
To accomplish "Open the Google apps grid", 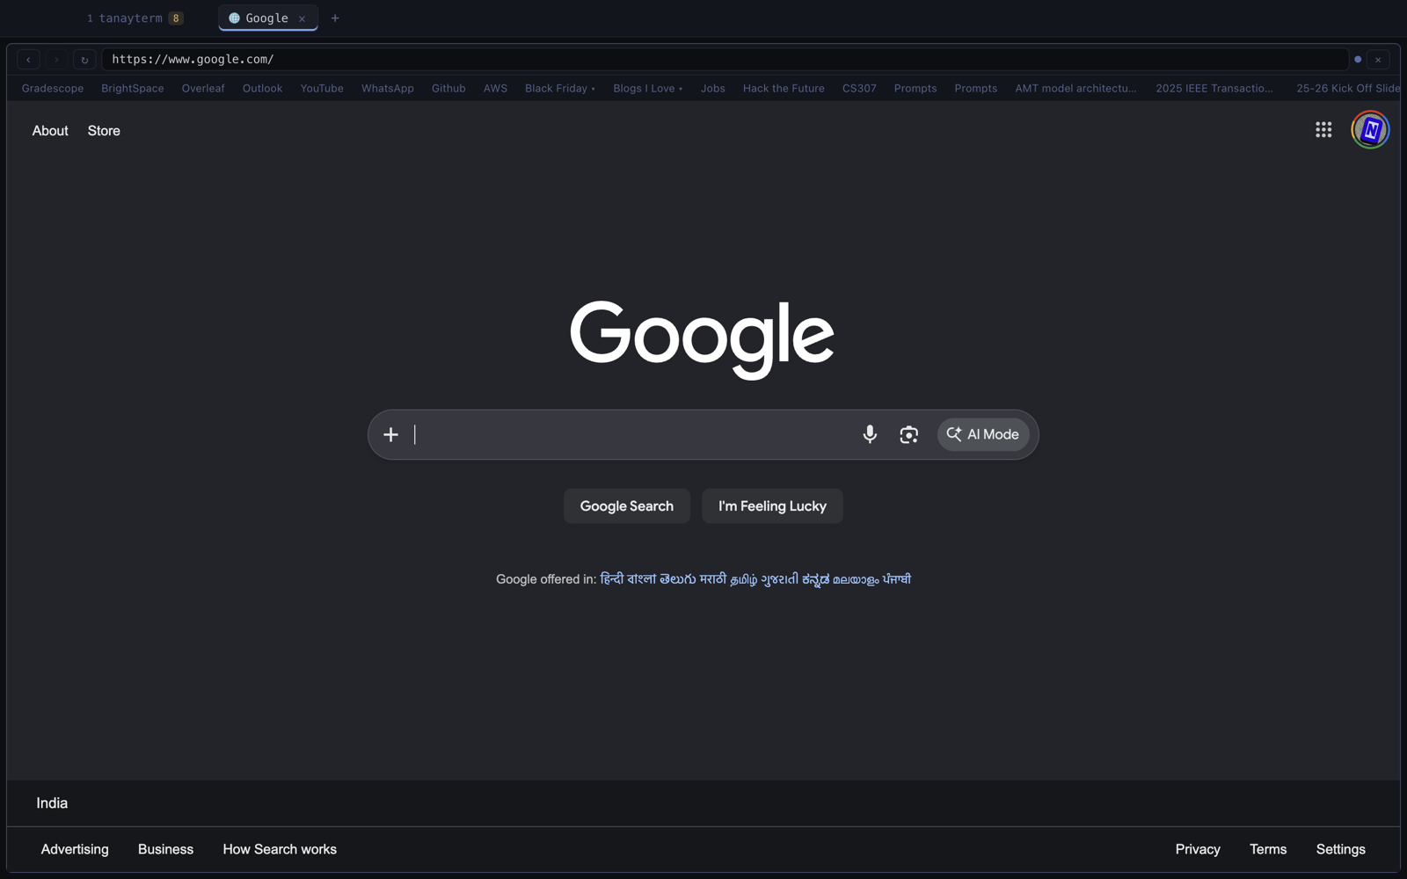I will click(x=1323, y=130).
